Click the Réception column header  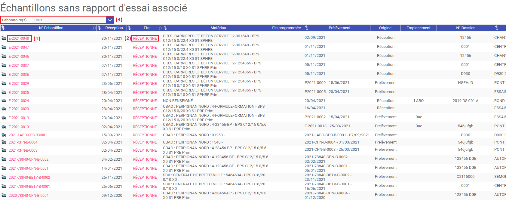pyautogui.click(x=114, y=28)
